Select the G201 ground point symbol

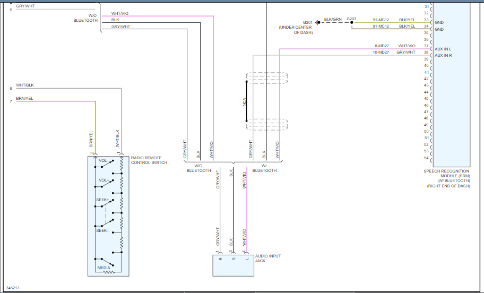(x=318, y=22)
